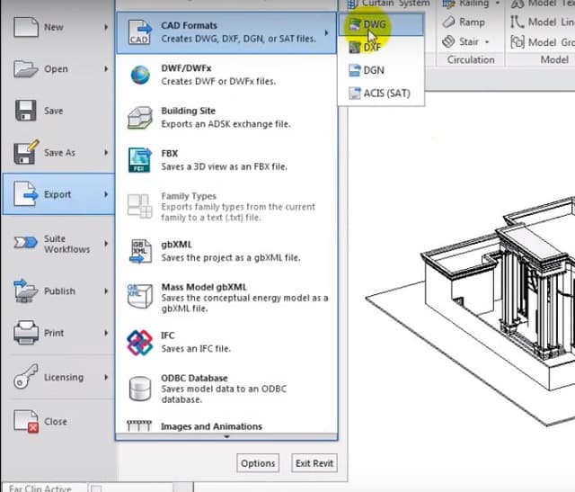Image resolution: width=575 pixels, height=492 pixels.
Task: Click the Ramp tool icon
Action: coord(448,22)
